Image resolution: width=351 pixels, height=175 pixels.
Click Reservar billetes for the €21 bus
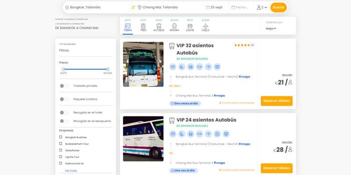pyautogui.click(x=276, y=101)
